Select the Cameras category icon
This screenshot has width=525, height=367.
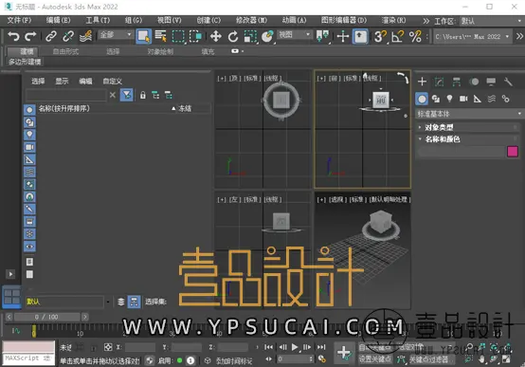(463, 99)
